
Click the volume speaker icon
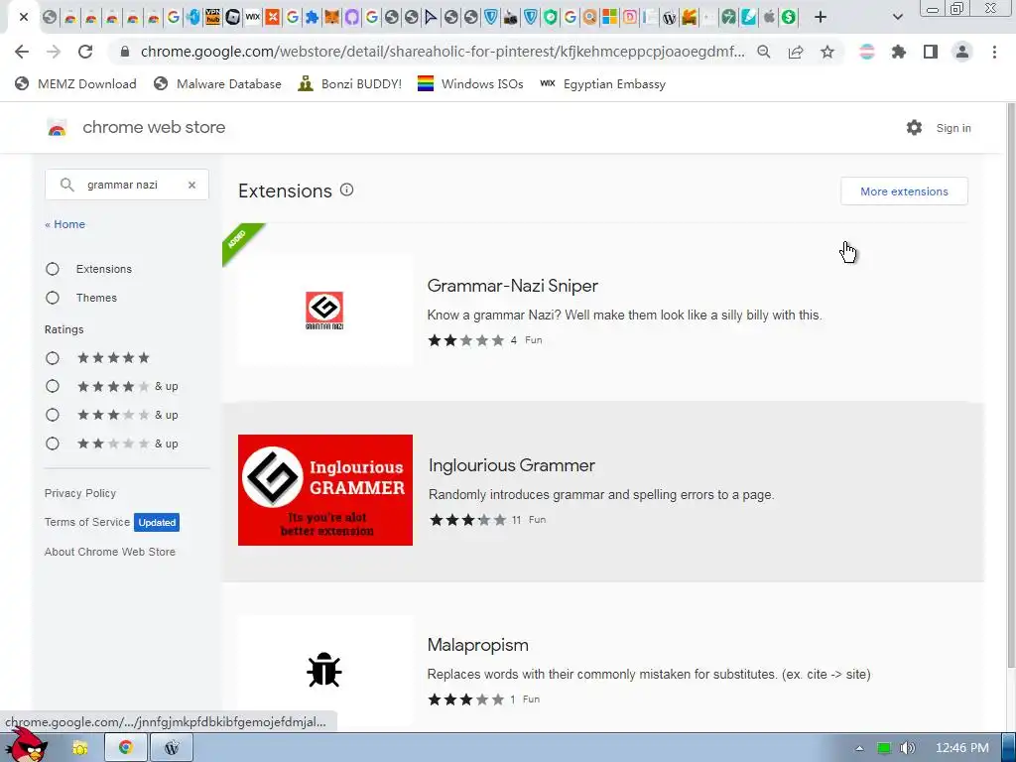(908, 748)
